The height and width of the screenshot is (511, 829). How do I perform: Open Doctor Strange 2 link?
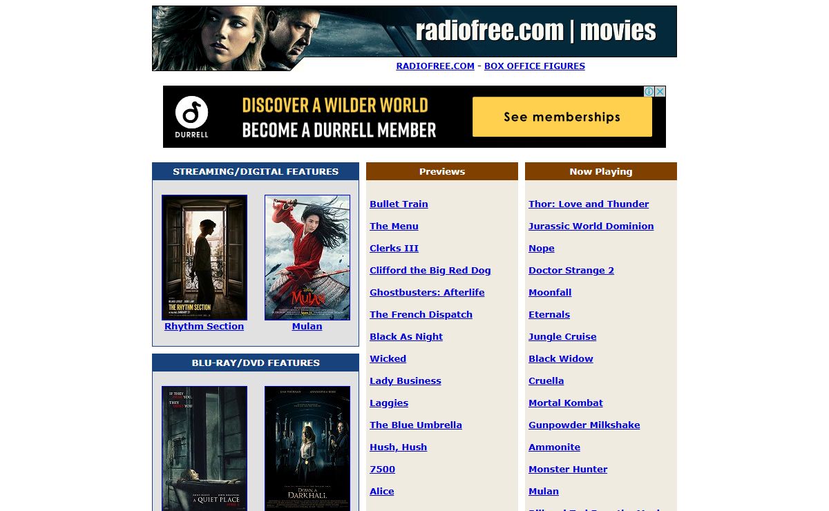coord(571,270)
